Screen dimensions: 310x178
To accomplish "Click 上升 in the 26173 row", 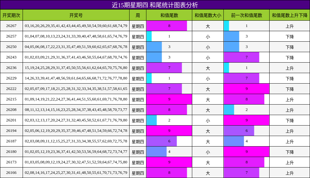I will pos(290,162).
